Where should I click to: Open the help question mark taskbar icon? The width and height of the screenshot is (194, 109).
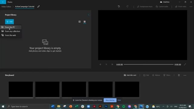(147, 106)
